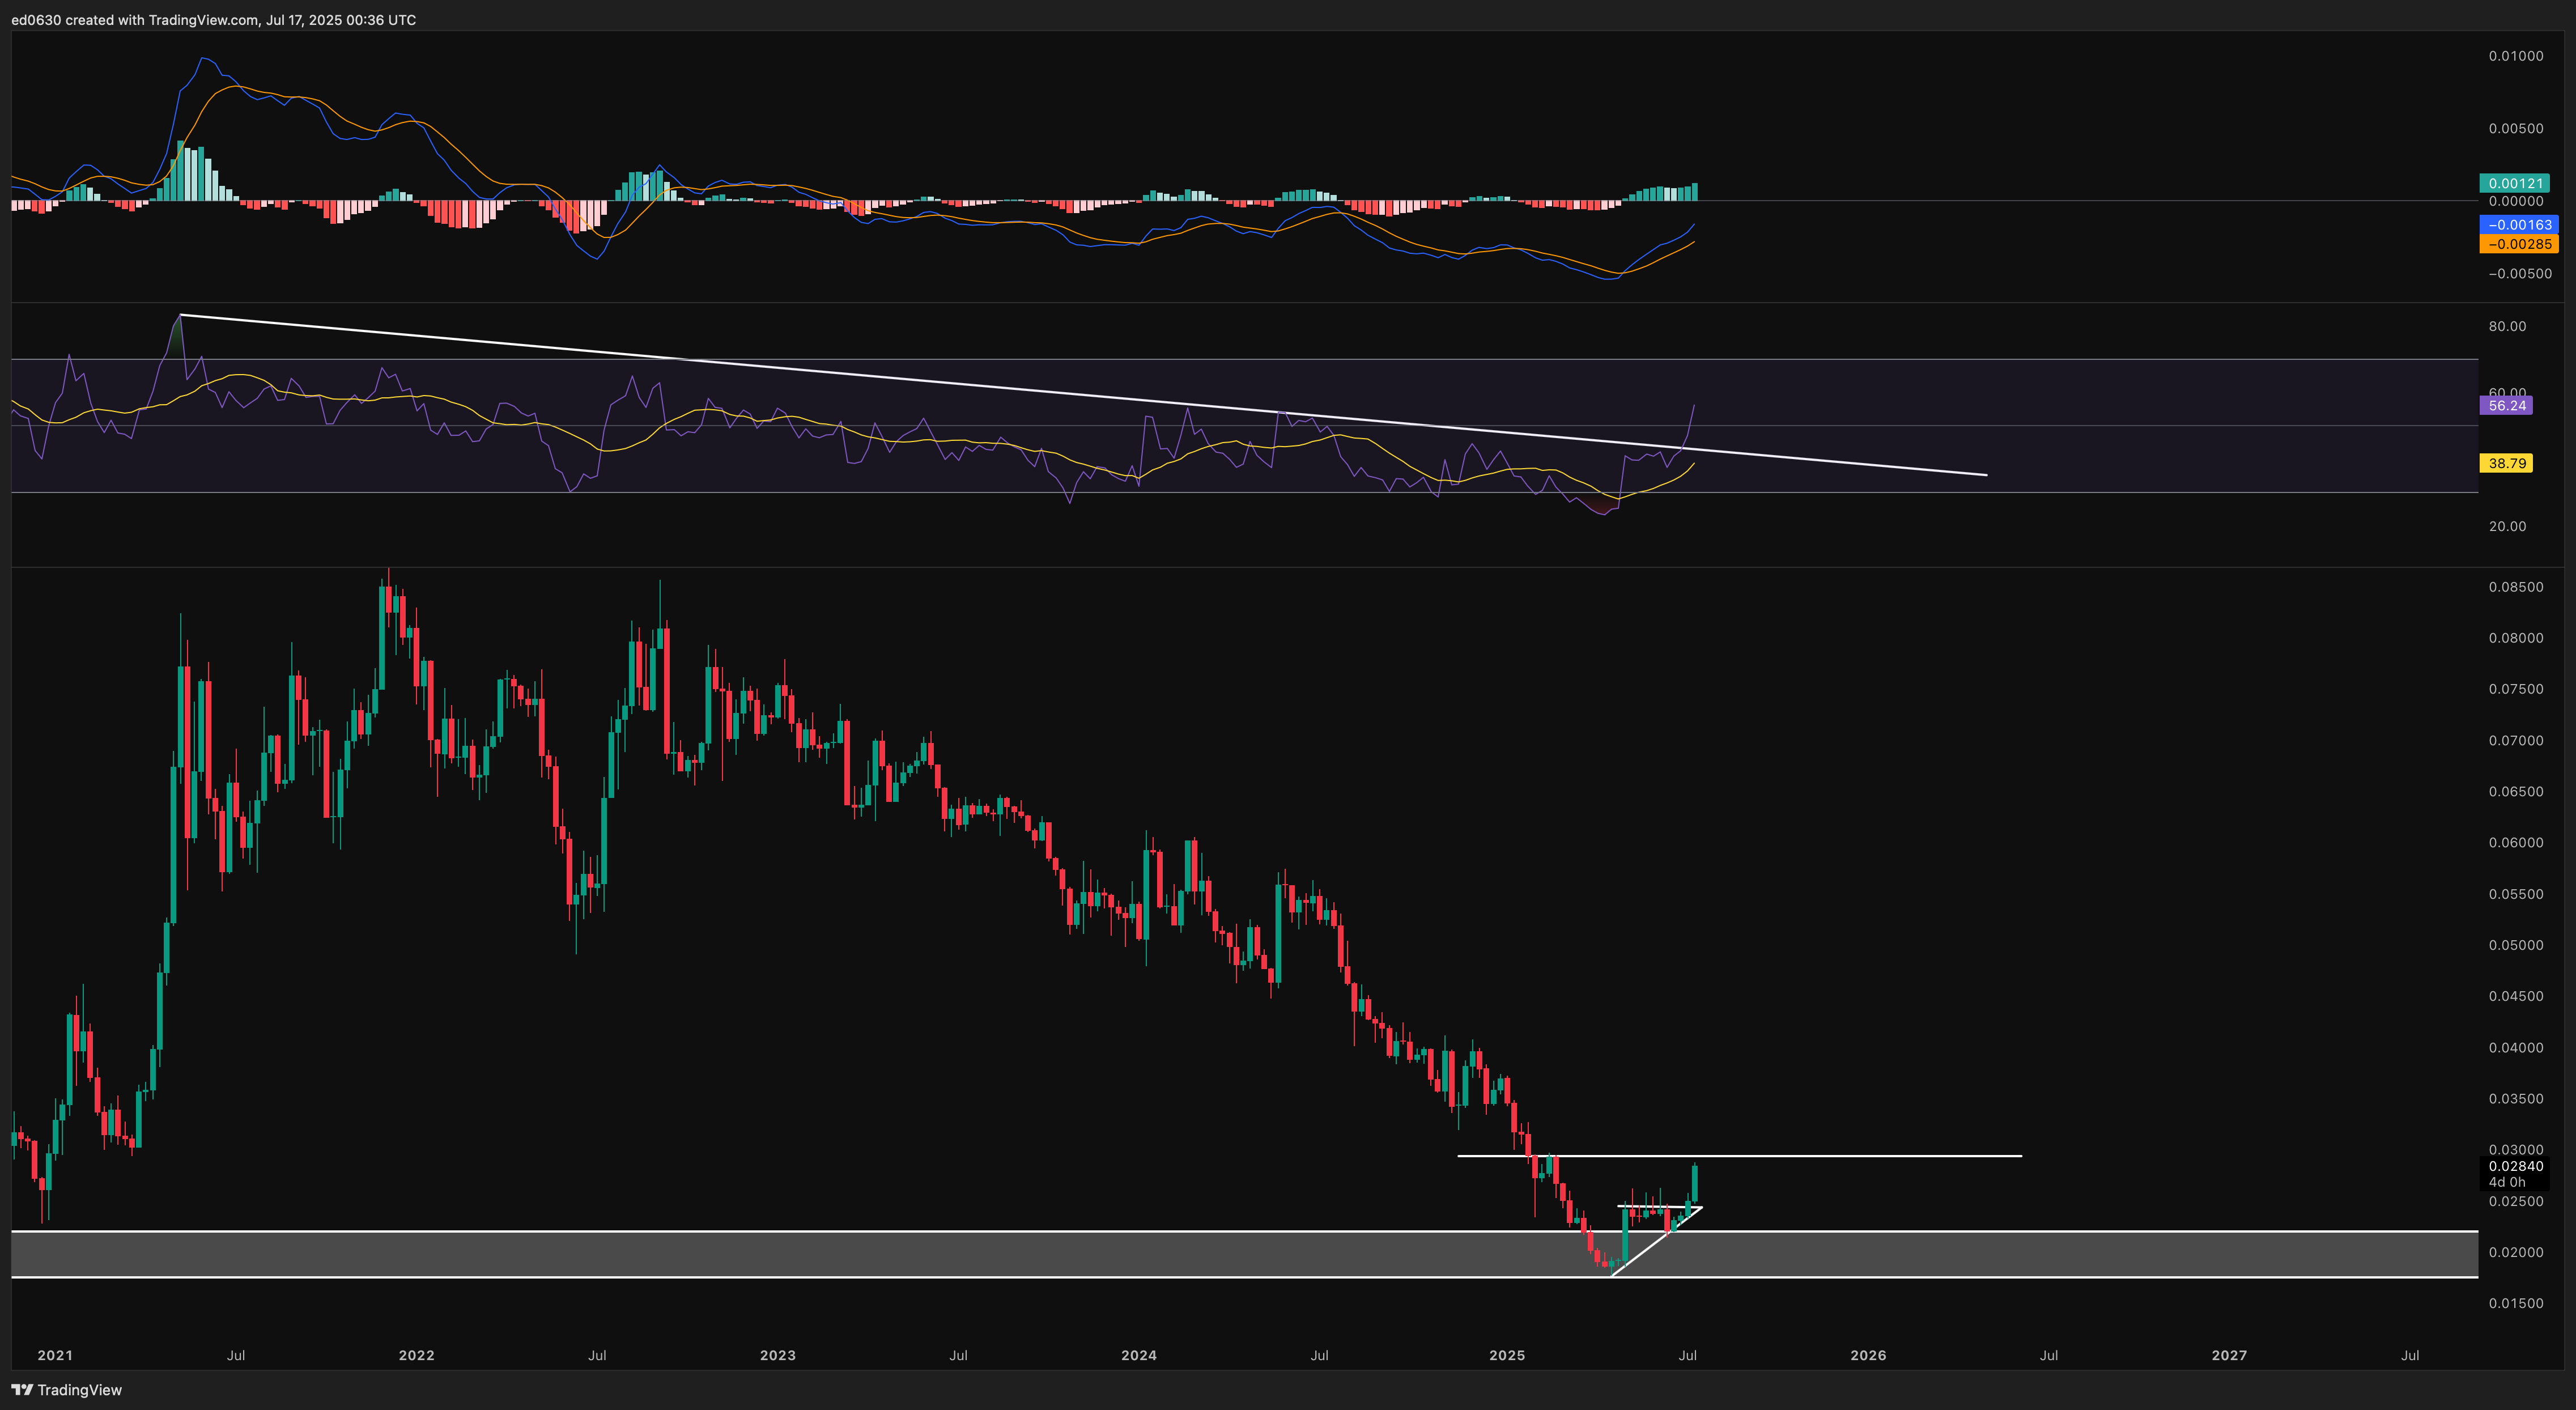Click the price scale label 0.02500
2576x1410 pixels.
point(2515,1201)
